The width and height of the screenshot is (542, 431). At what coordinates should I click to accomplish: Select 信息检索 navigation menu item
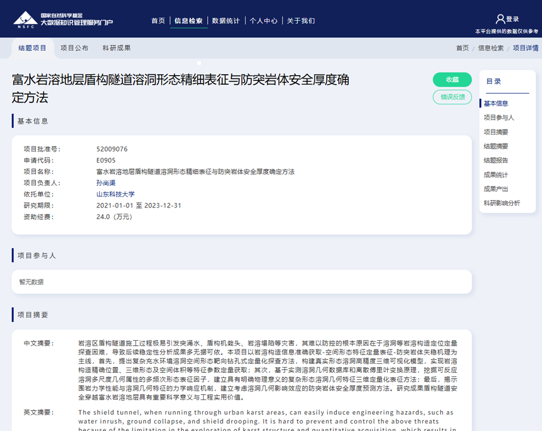coord(188,21)
